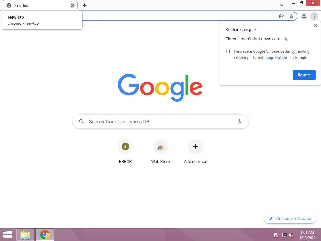Click the Add shortcut plus tile
Screen dimensions: 321x241
(x=196, y=147)
